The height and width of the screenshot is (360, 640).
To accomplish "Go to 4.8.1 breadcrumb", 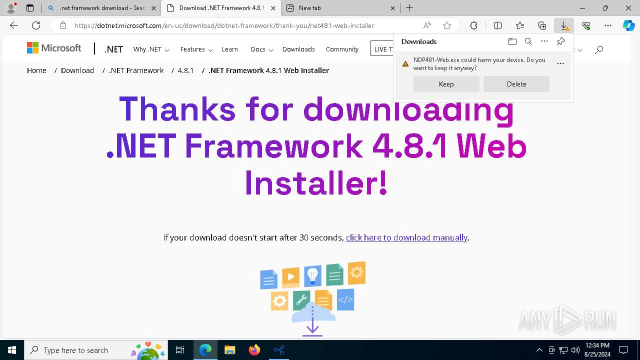I will pyautogui.click(x=185, y=70).
